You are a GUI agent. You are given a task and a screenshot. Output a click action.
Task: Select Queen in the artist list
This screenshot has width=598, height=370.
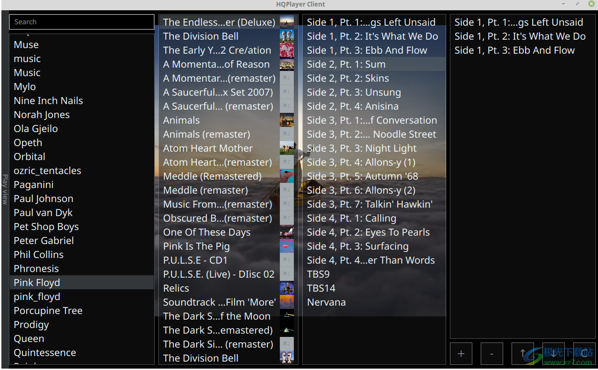[82, 339]
